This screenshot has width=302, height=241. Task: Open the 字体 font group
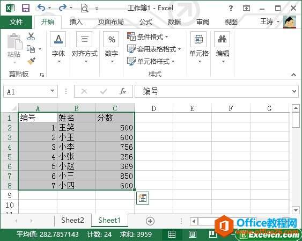(58, 48)
